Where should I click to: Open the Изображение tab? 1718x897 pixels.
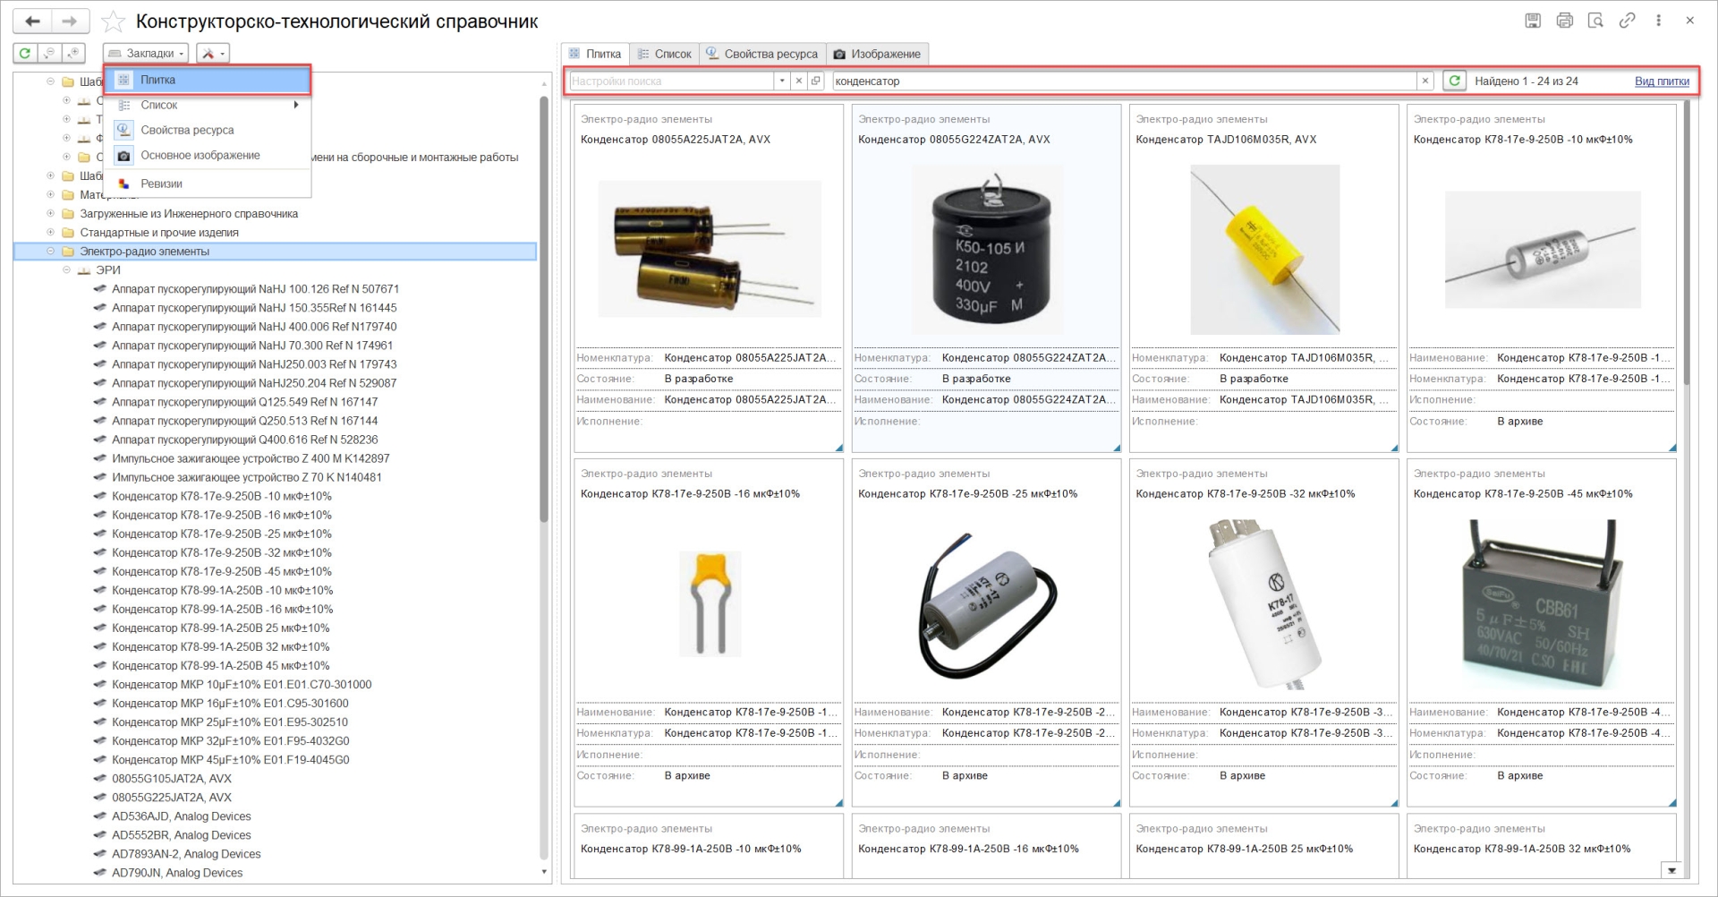point(877,54)
